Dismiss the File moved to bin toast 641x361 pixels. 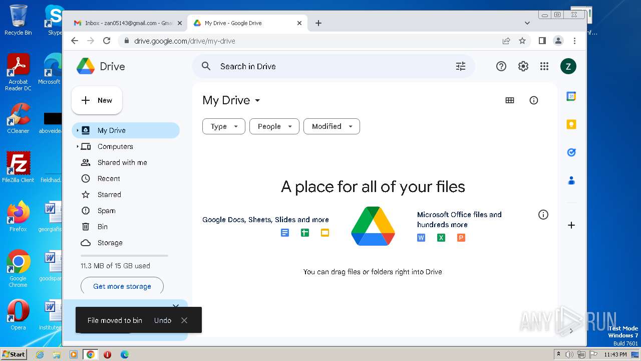coord(184,320)
